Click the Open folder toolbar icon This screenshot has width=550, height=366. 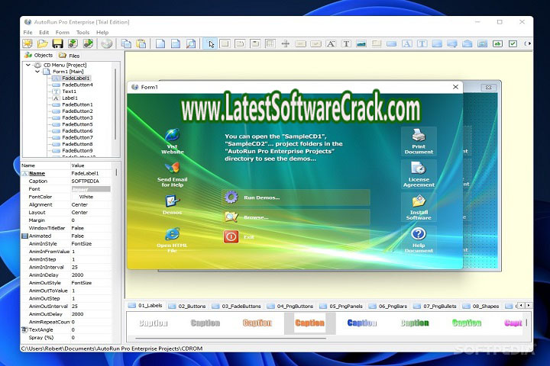click(43, 43)
